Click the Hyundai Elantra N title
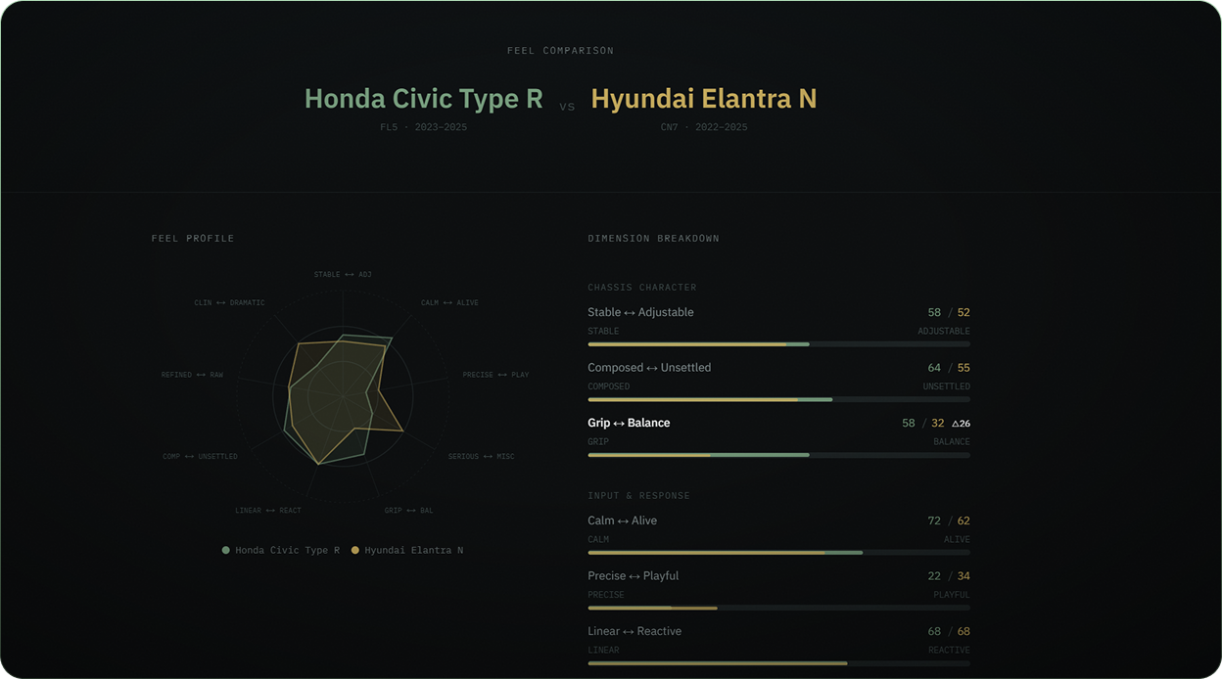Image resolution: width=1222 pixels, height=679 pixels. pos(703,98)
